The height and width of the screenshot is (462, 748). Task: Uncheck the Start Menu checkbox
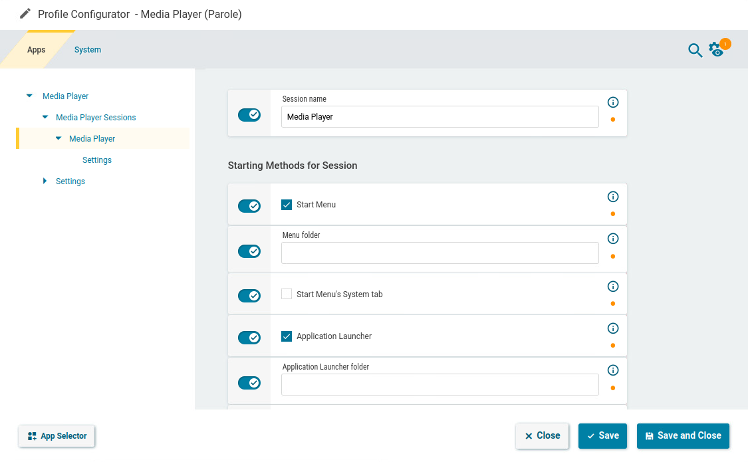[x=287, y=205]
